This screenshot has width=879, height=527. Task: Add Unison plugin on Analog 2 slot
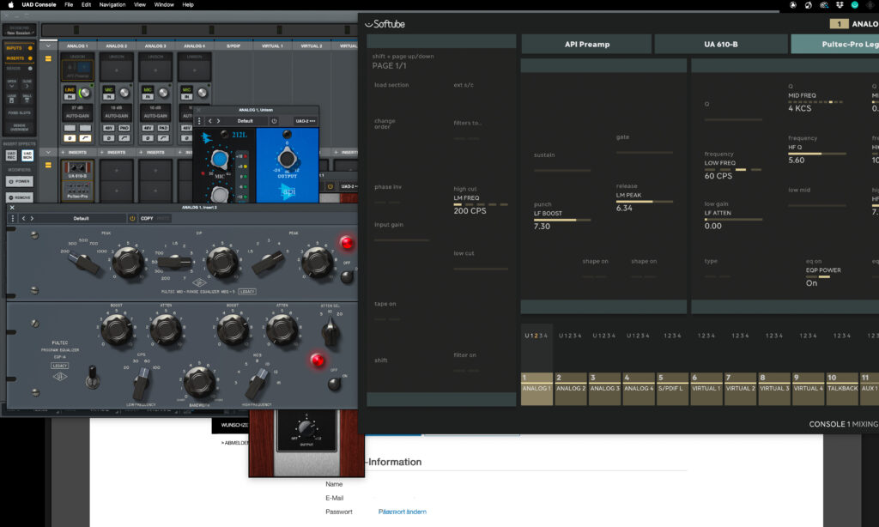(x=117, y=70)
